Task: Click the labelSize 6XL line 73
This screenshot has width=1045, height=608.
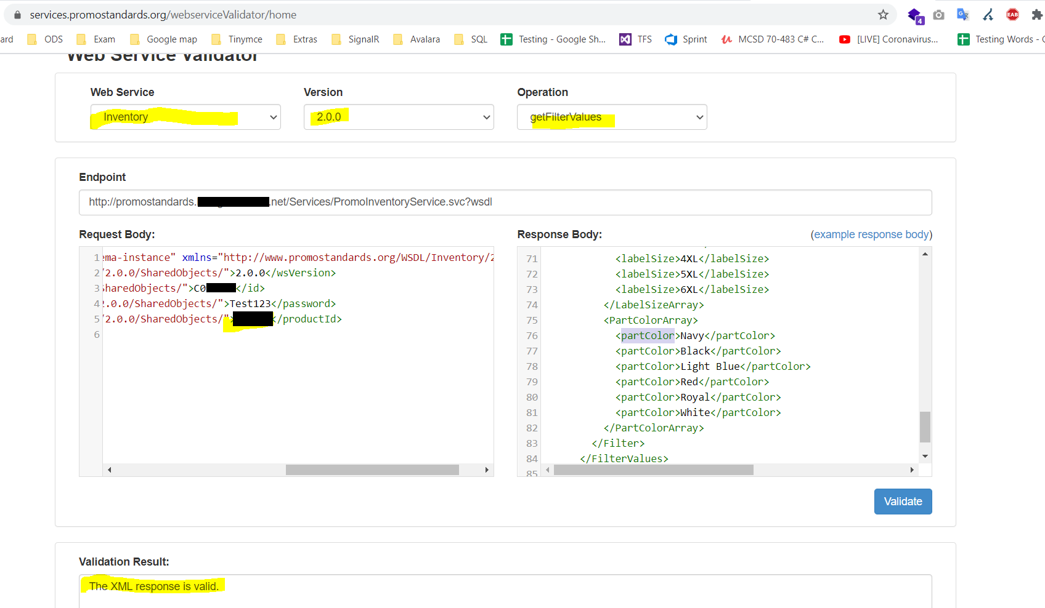Action: click(692, 290)
